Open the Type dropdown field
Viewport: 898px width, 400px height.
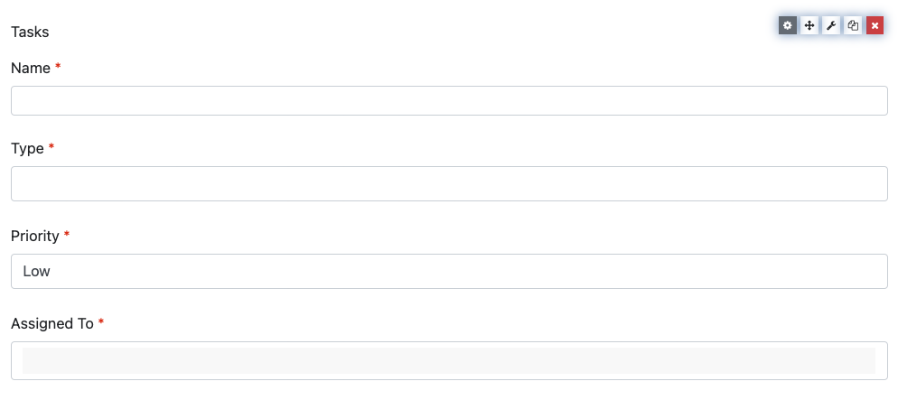449,183
